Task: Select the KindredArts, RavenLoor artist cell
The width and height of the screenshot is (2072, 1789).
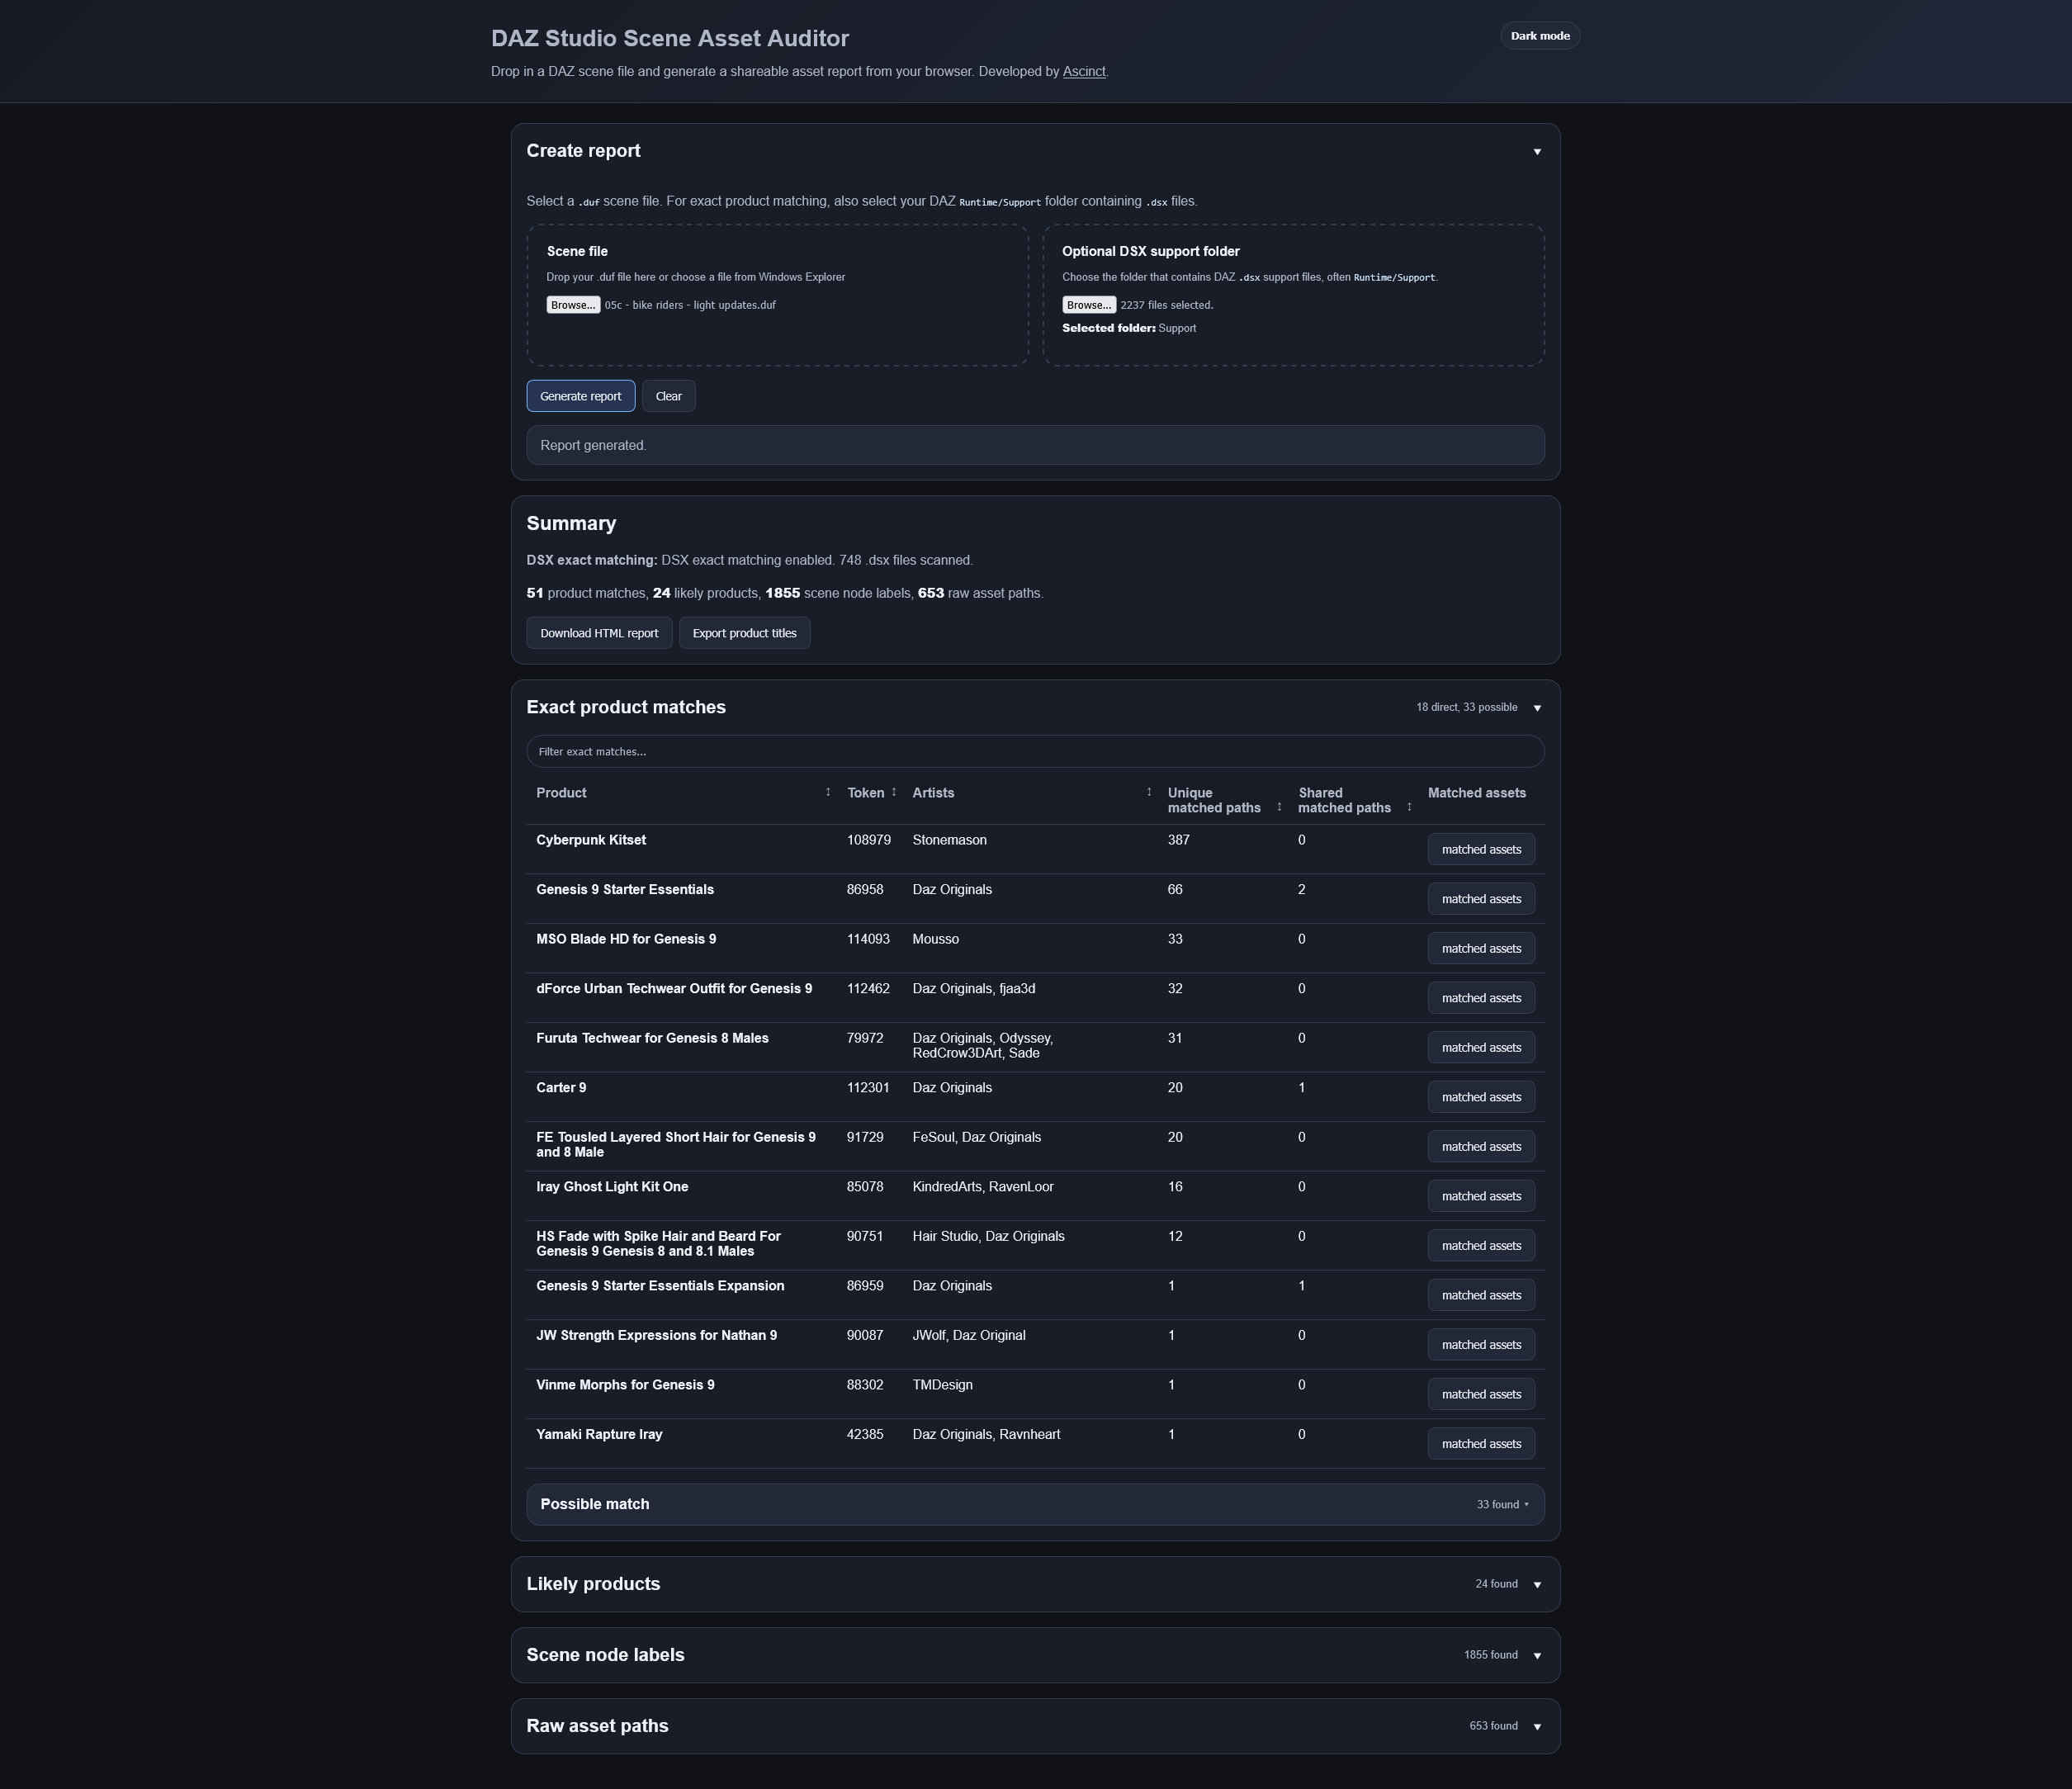Action: tap(983, 1187)
